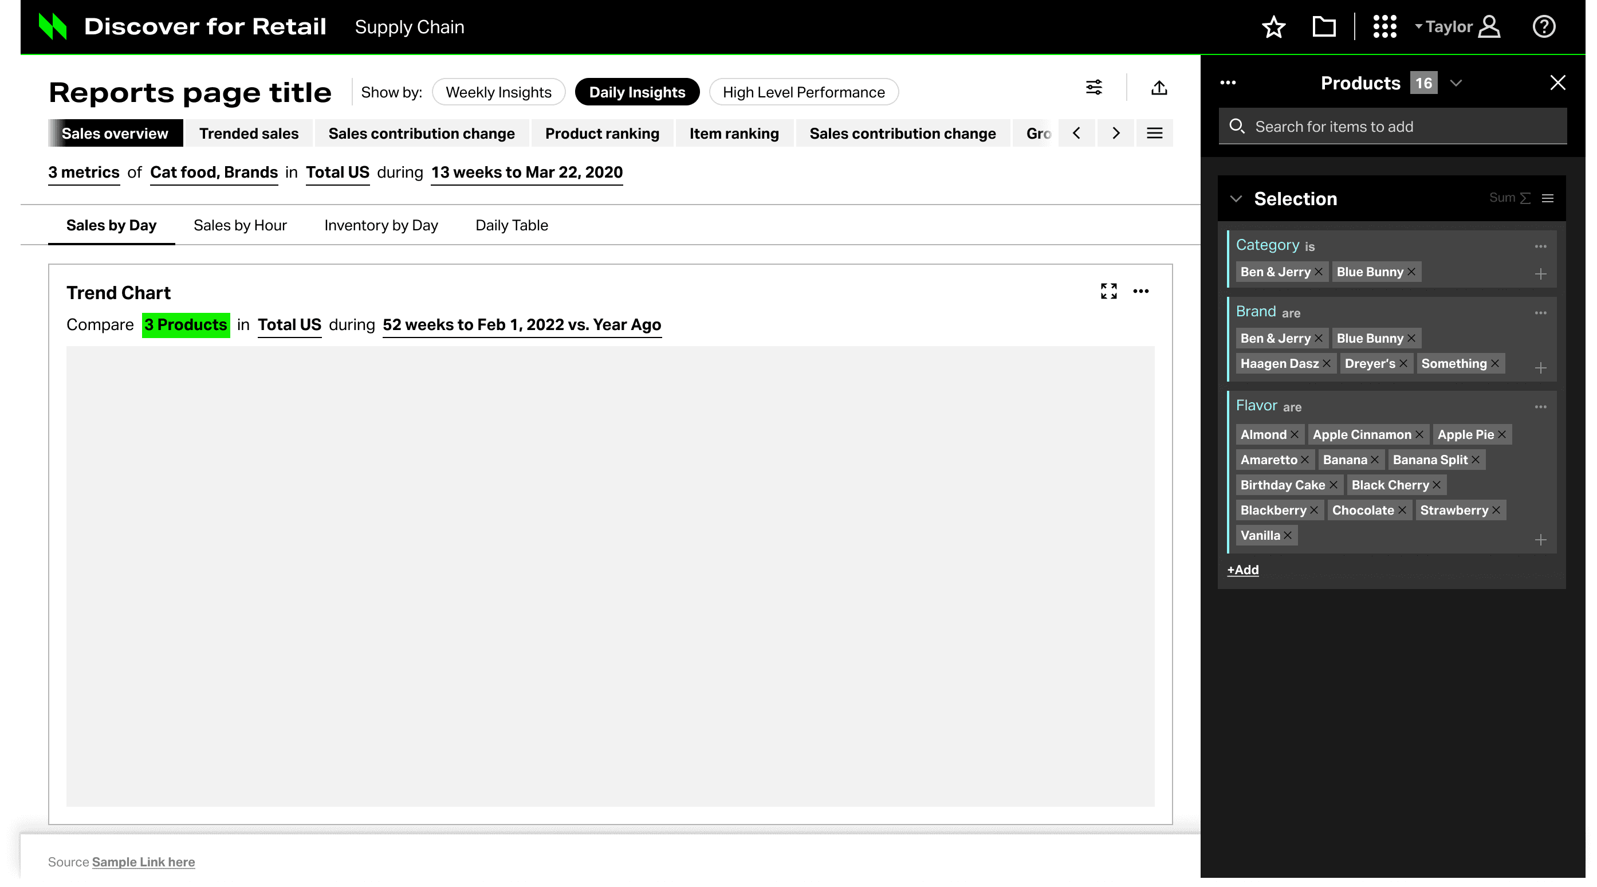
Task: Collapse the Selection section chevron
Action: click(1236, 198)
